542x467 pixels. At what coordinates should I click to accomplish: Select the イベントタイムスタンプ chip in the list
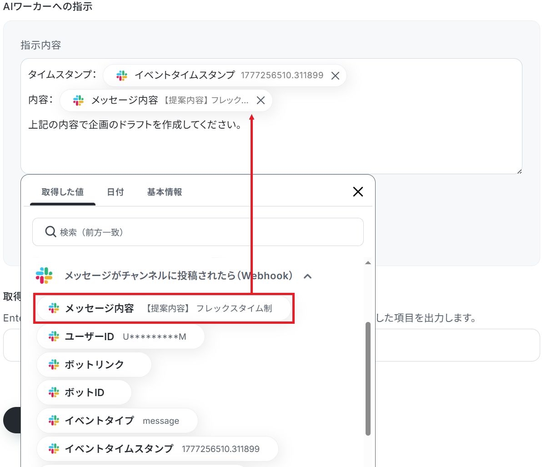[x=157, y=449]
